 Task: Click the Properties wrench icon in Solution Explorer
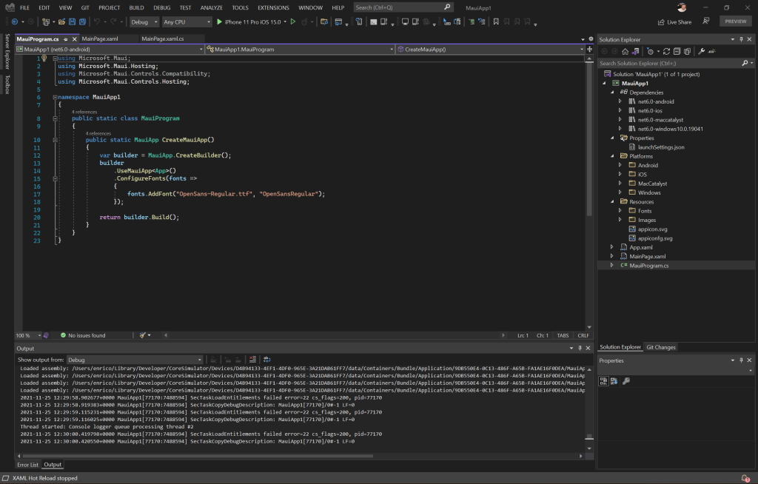[x=701, y=51]
